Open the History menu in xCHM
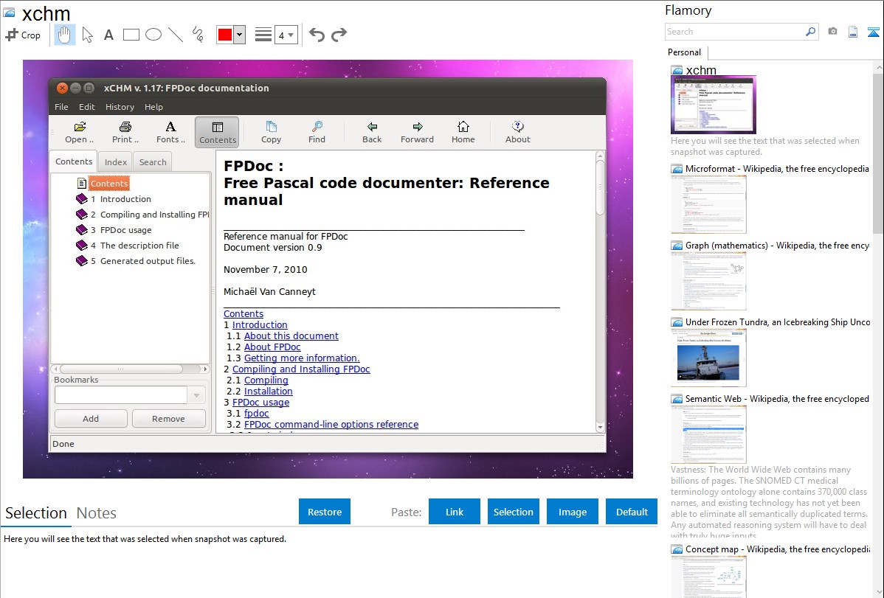The width and height of the screenshot is (884, 598). pos(120,106)
